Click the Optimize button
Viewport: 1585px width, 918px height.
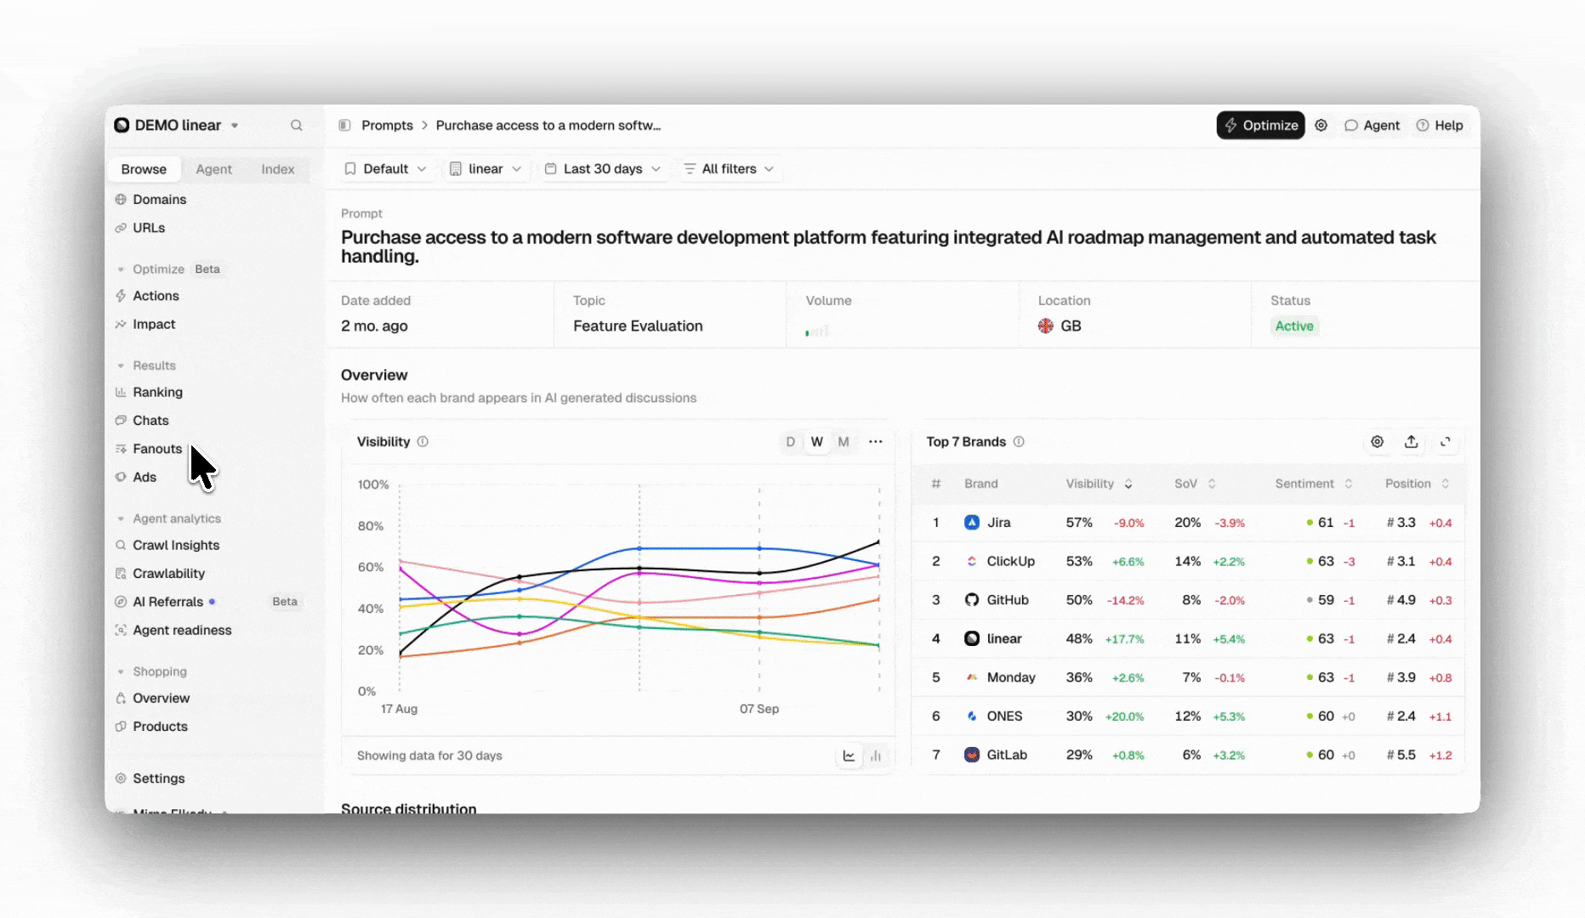[x=1260, y=125]
